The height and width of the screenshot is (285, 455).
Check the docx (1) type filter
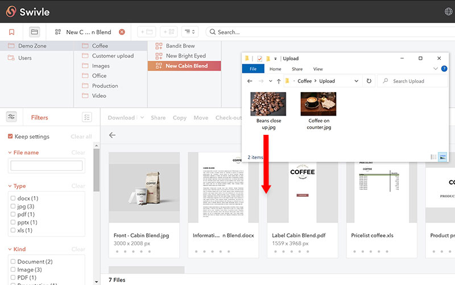(13, 198)
